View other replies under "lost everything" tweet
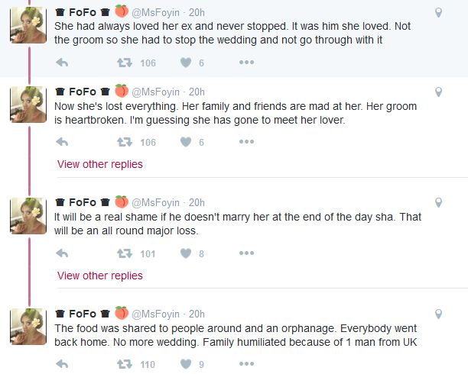This screenshot has height=374, width=468. 99,164
